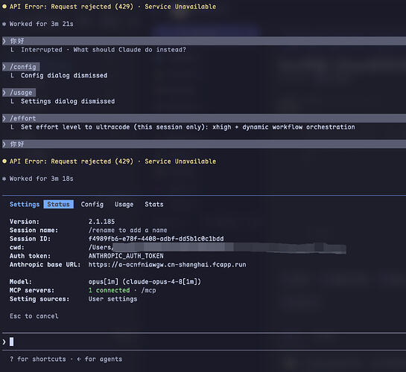
Task: Open the Config tab
Action: [x=92, y=204]
